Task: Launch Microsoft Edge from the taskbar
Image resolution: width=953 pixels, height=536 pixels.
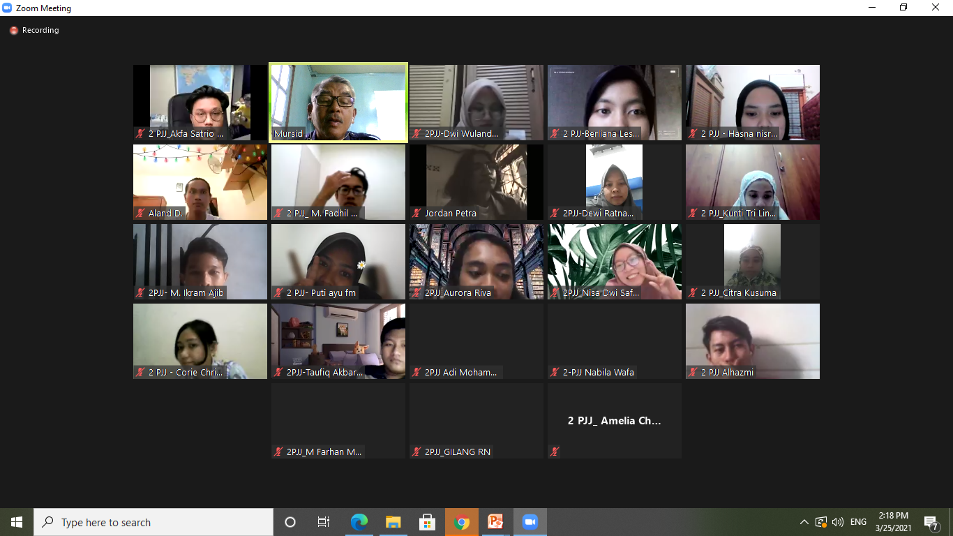Action: pyautogui.click(x=359, y=522)
